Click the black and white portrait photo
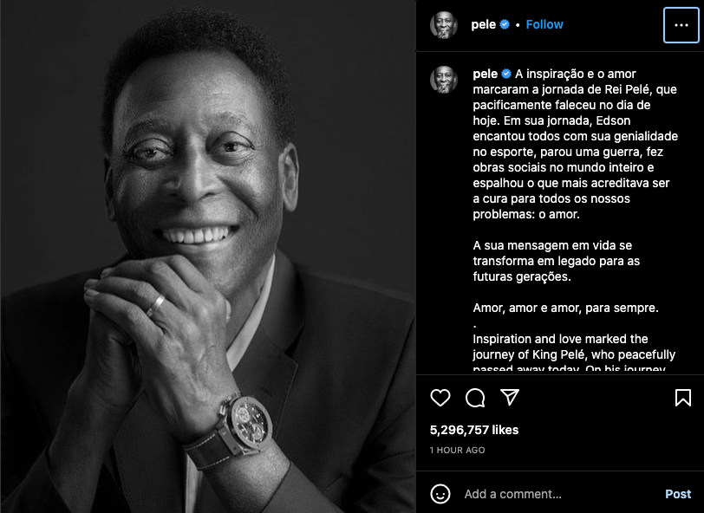The height and width of the screenshot is (513, 704). click(208, 256)
